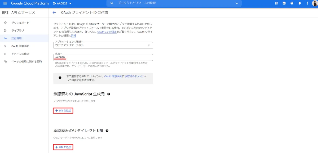
Task: Open OAuth 同意画面 in the sidebar
Action: tap(24, 46)
